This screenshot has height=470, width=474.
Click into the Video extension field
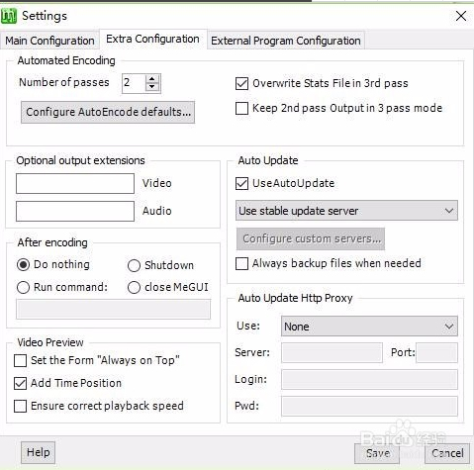[75, 183]
